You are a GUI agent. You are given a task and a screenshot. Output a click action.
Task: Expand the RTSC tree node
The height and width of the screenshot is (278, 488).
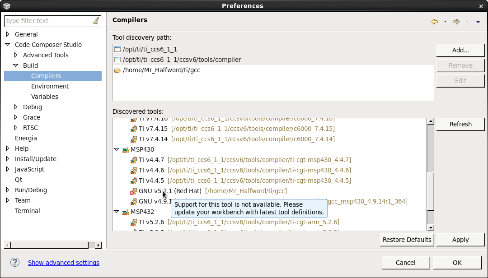[x=16, y=128]
